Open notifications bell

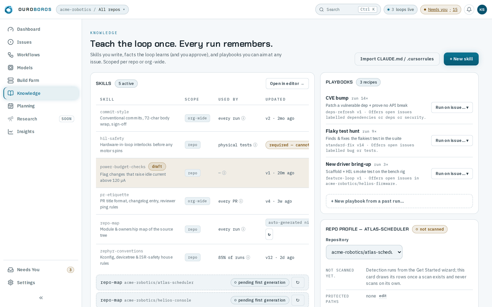pos(469,10)
